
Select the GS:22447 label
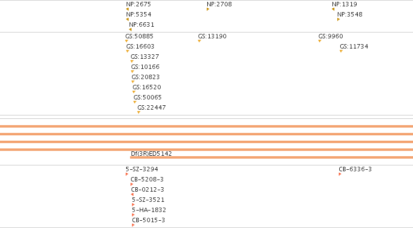152,108
